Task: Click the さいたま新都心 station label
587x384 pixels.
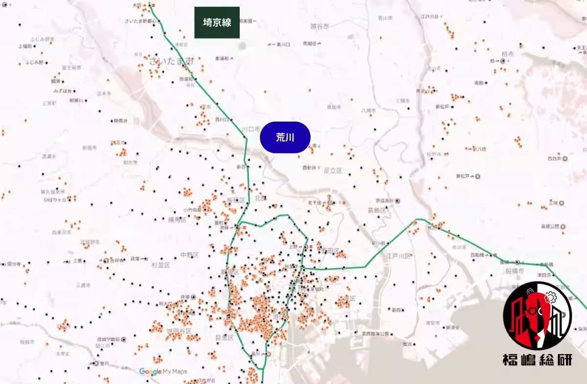Action: (x=140, y=21)
